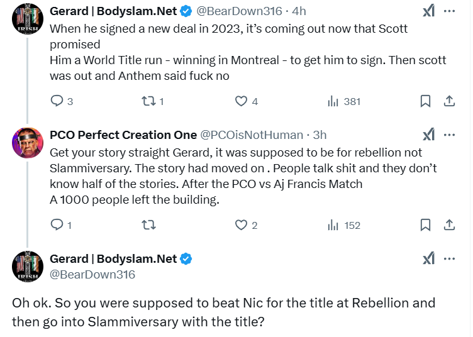Open PCO Perfect Creation One profile name

(x=123, y=135)
